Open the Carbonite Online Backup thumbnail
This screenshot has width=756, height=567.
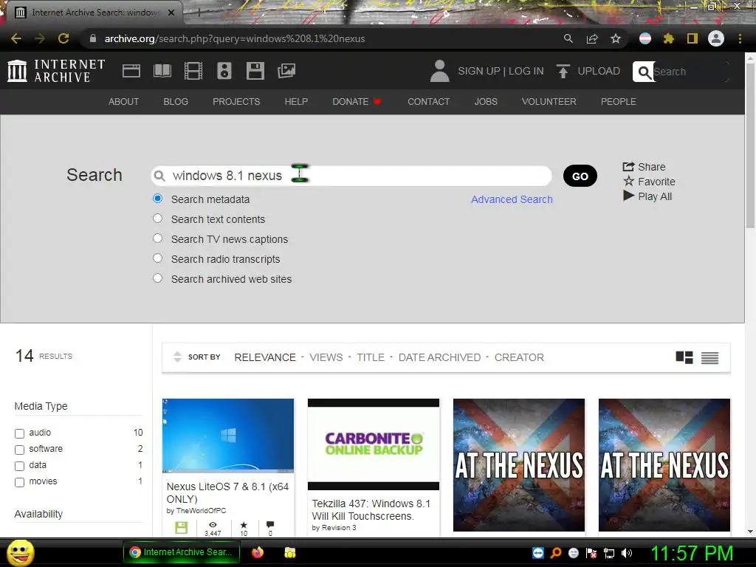tap(374, 444)
